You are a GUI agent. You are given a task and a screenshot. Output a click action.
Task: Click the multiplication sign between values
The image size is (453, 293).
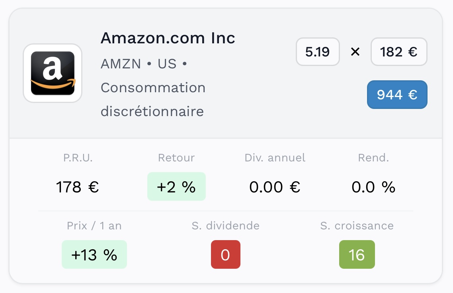point(355,52)
